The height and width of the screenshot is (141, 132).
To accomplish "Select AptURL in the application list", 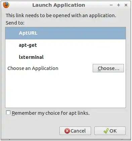I will click(65, 33).
